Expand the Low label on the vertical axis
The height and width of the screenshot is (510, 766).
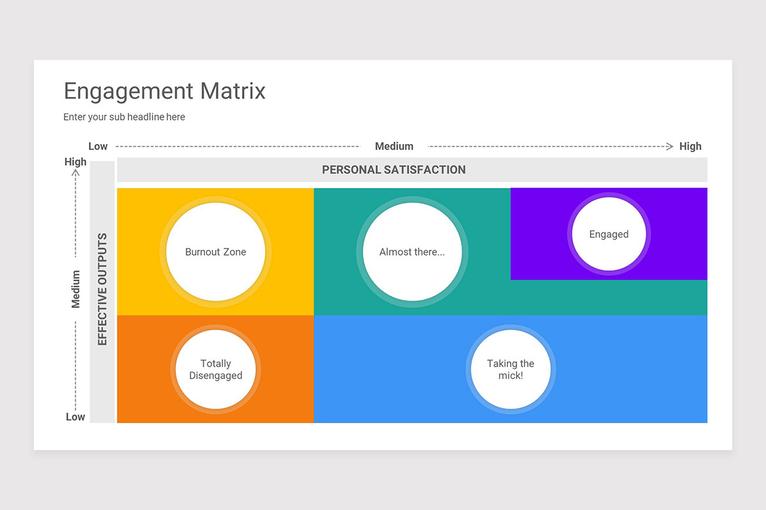coord(75,416)
